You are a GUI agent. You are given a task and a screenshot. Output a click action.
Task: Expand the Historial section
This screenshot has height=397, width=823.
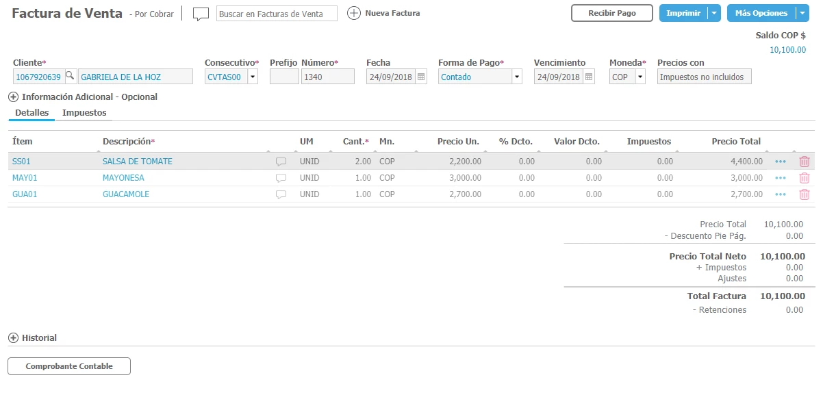pos(13,338)
